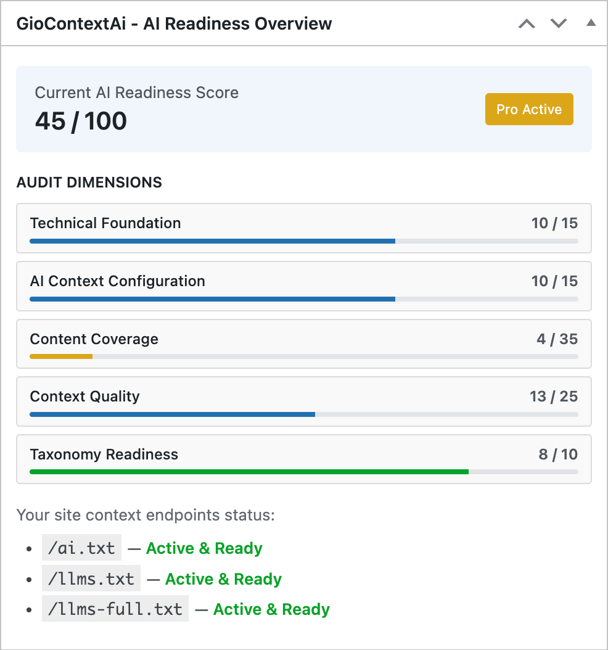Click the /llms-full.txt endpoint code
608x650 pixels.
click(x=115, y=609)
